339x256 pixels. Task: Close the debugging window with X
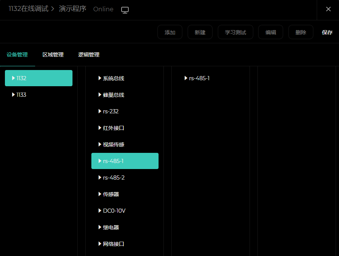(x=328, y=9)
